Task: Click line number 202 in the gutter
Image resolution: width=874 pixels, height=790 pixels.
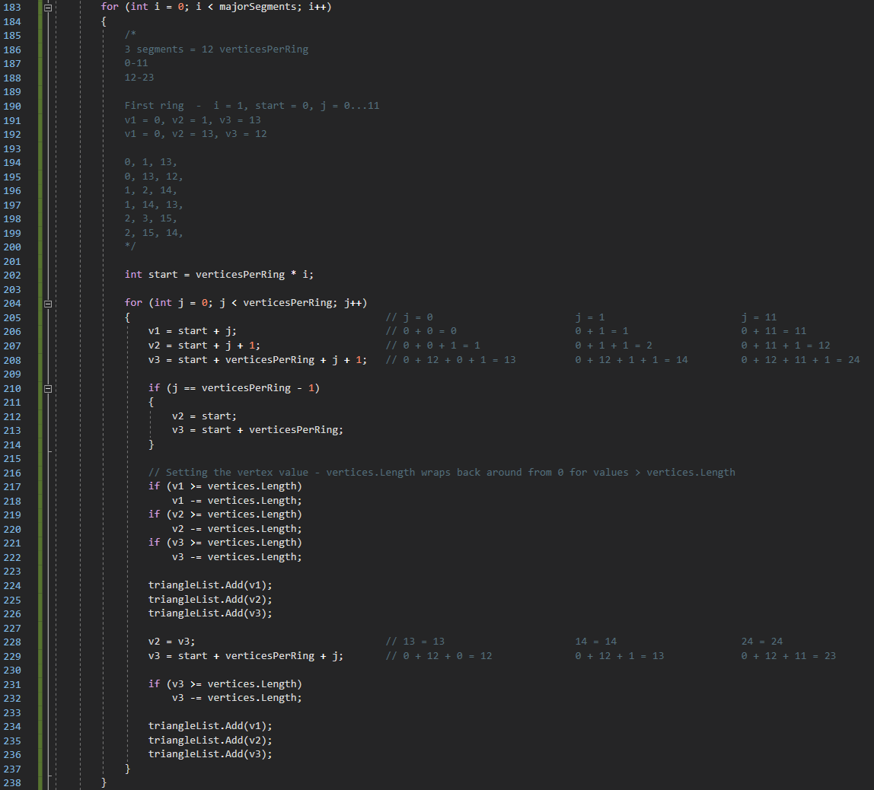Action: [12, 276]
